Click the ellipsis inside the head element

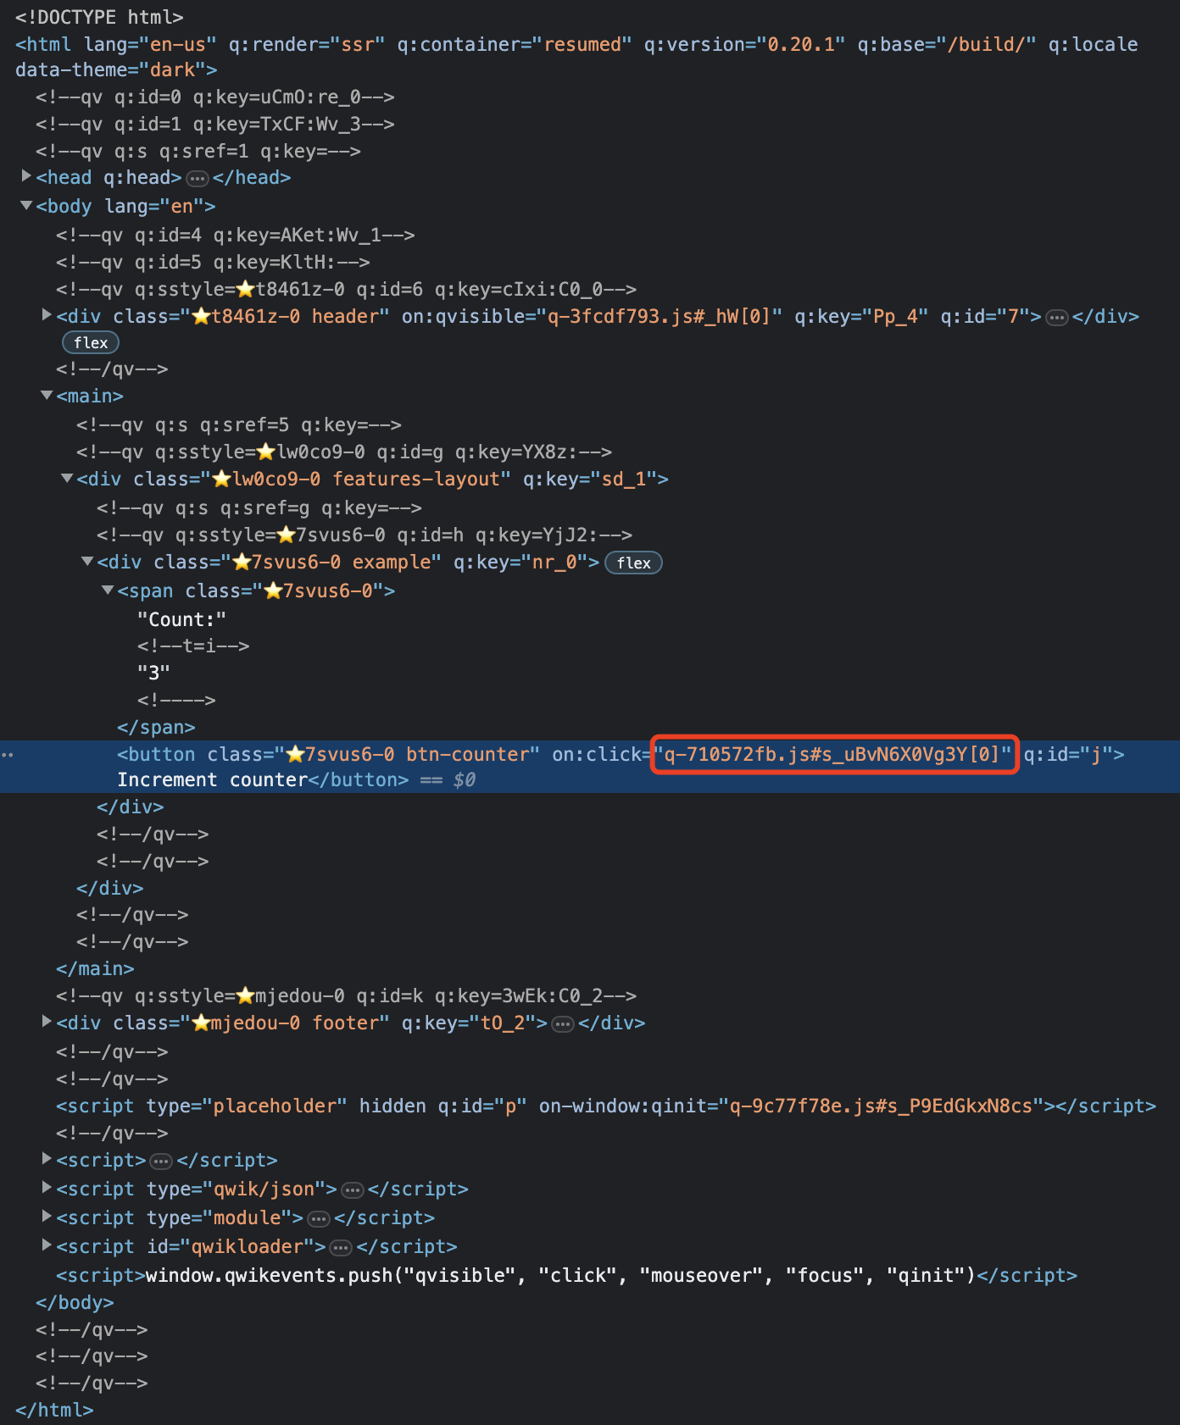coord(198,179)
